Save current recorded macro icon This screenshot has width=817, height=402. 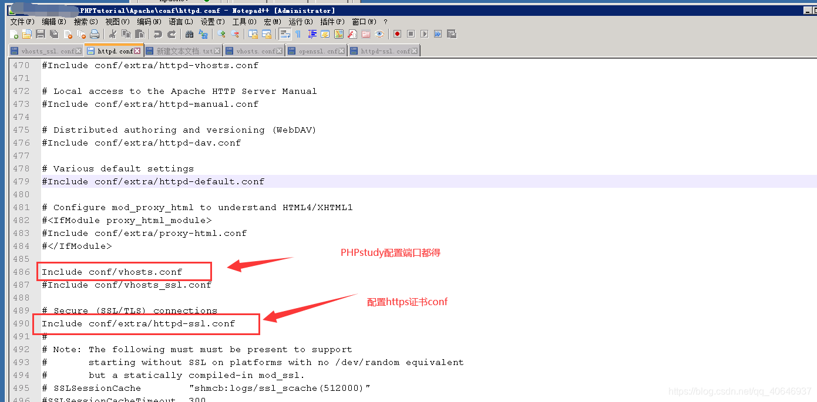(451, 34)
